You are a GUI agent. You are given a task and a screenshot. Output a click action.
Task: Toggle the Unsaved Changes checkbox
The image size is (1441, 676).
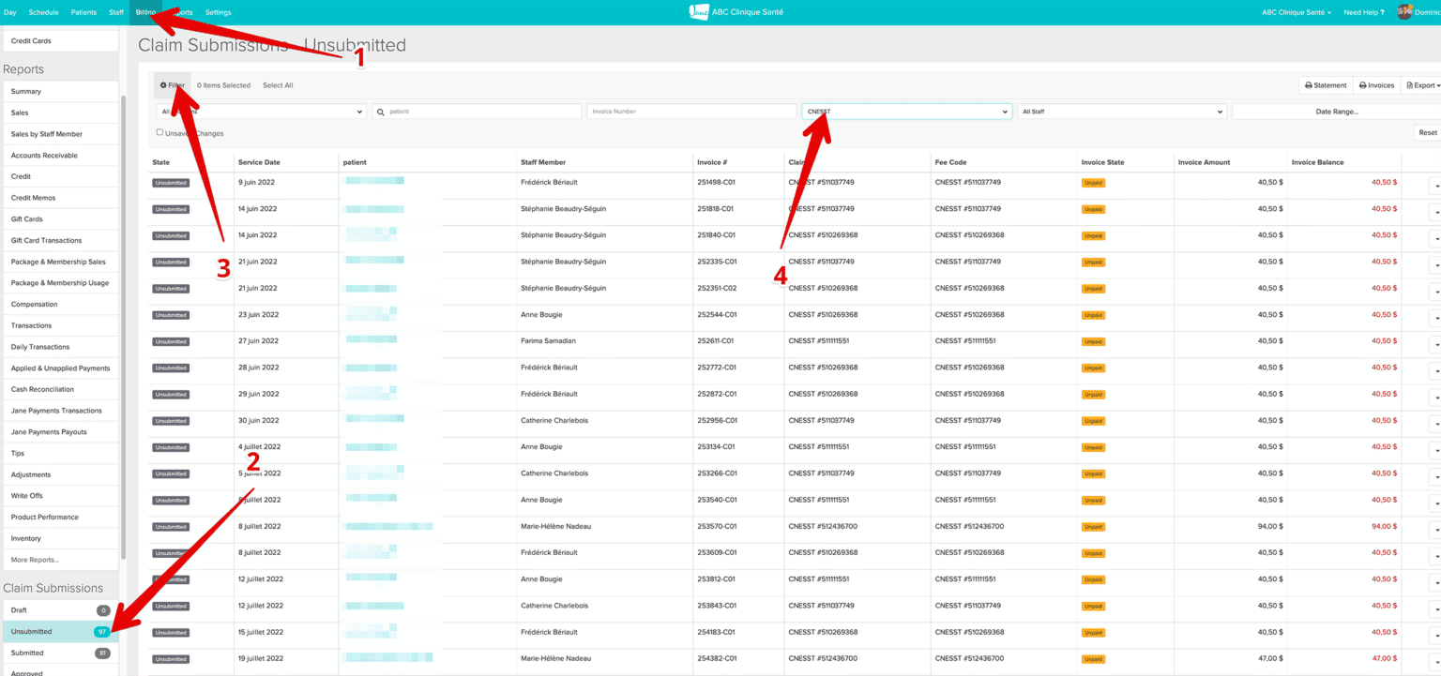159,132
